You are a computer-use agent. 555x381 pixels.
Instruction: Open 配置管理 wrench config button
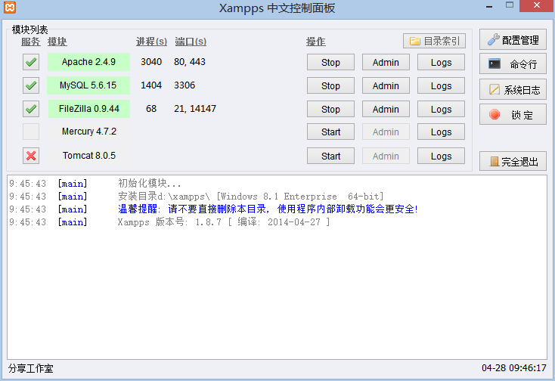(513, 40)
